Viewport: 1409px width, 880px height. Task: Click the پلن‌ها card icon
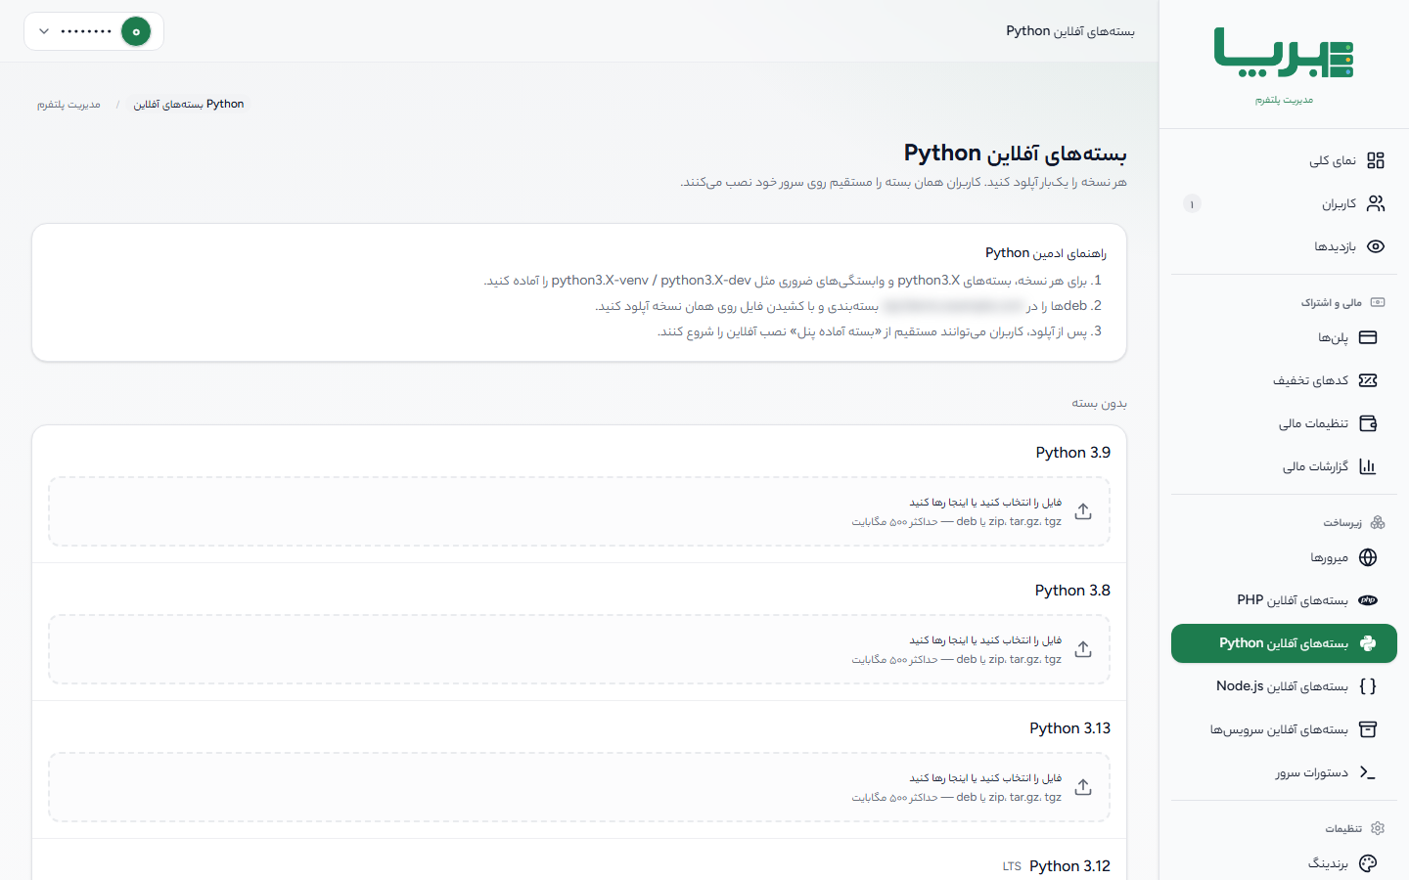1368,337
